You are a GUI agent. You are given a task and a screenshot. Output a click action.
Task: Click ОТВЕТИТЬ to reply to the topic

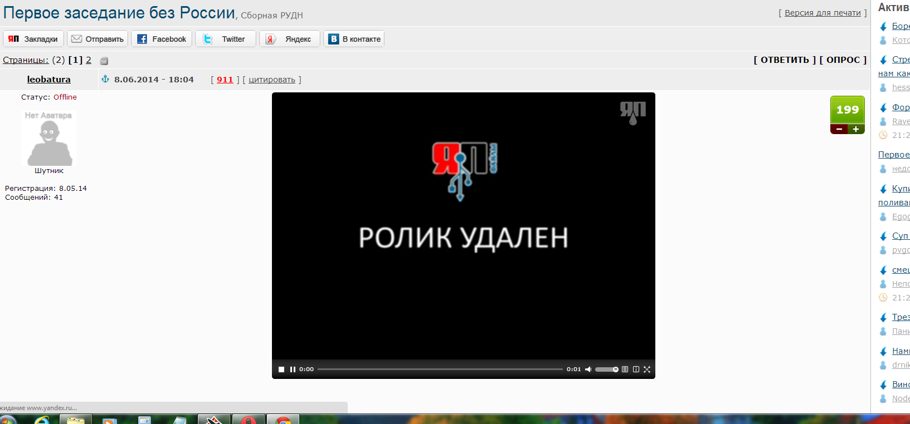click(x=785, y=60)
